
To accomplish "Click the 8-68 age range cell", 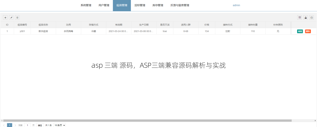I will pos(186,31).
